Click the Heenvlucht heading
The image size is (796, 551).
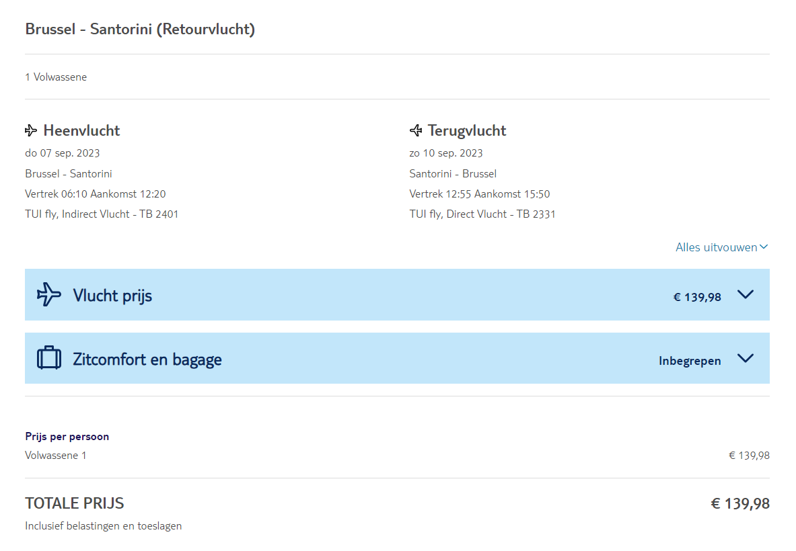(x=81, y=130)
